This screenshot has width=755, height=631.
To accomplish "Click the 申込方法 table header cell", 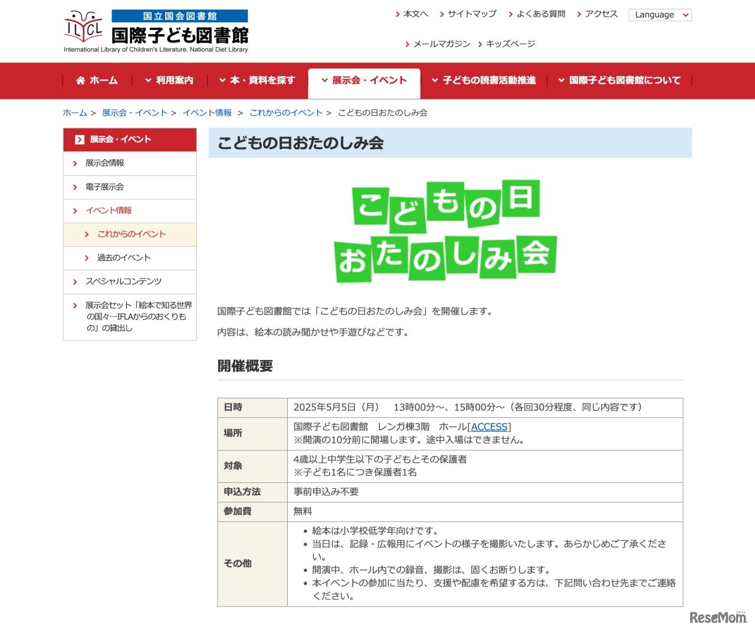I will 252,492.
